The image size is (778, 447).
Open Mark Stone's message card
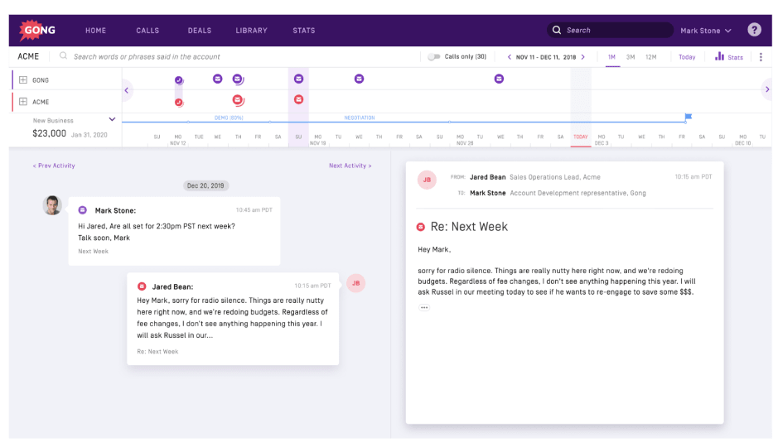(174, 231)
